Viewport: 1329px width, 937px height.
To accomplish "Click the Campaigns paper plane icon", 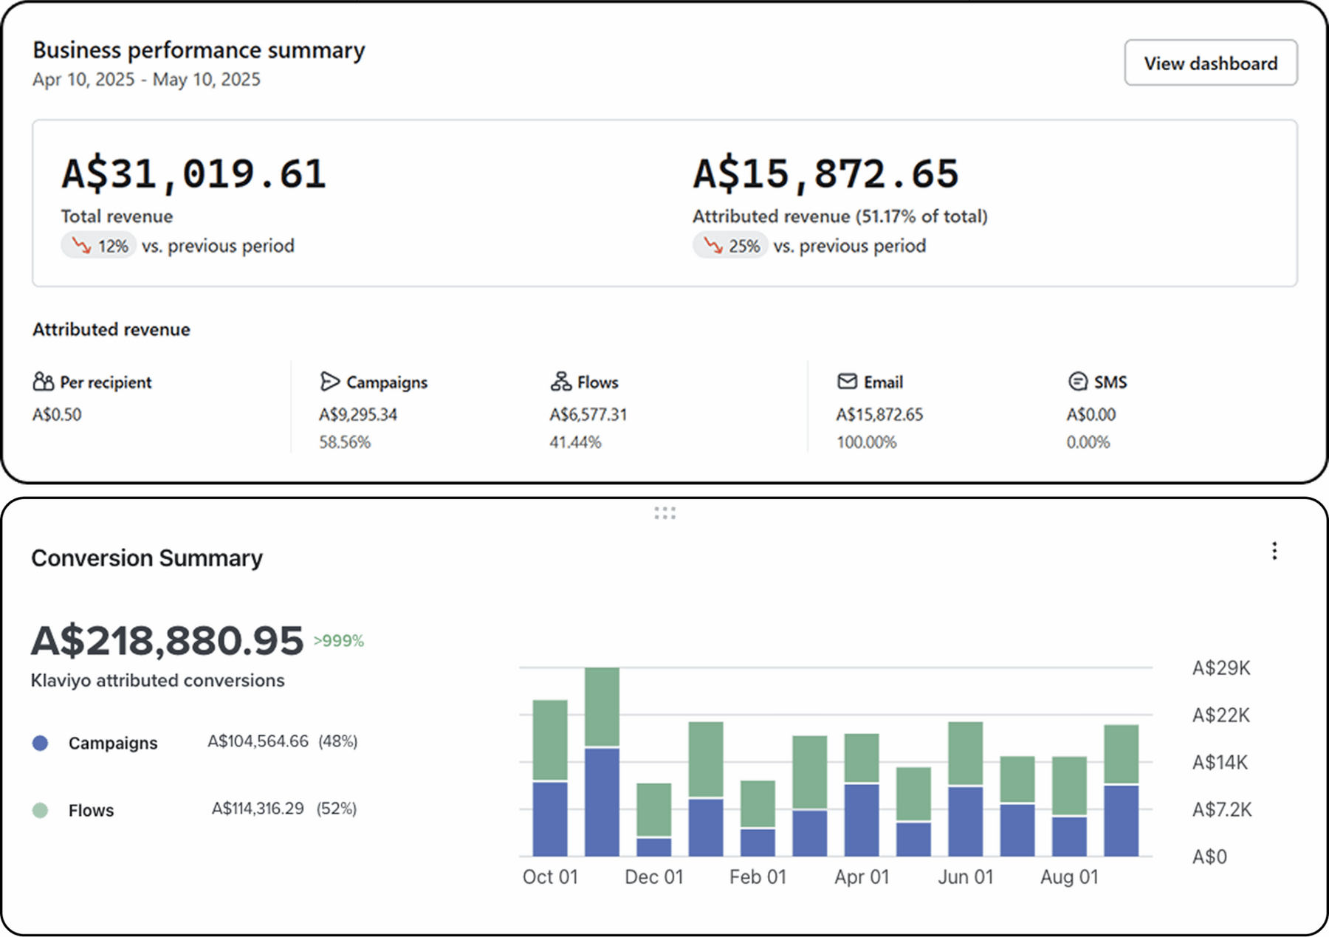I will pos(329,382).
